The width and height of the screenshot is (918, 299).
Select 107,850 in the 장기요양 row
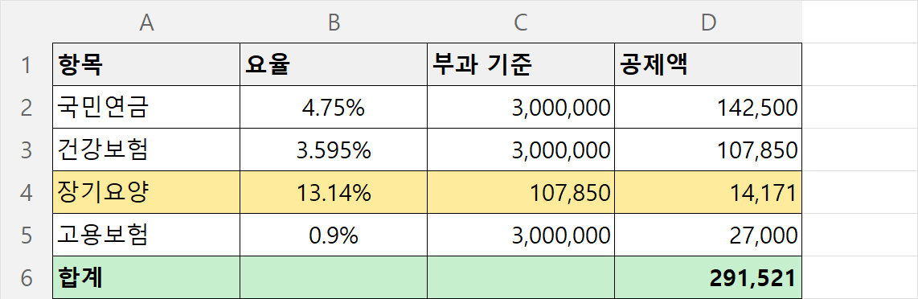click(x=521, y=193)
